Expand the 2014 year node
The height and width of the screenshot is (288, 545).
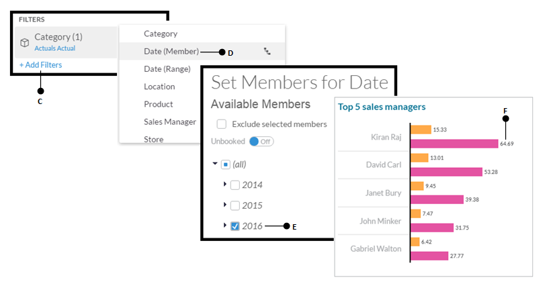point(225,184)
